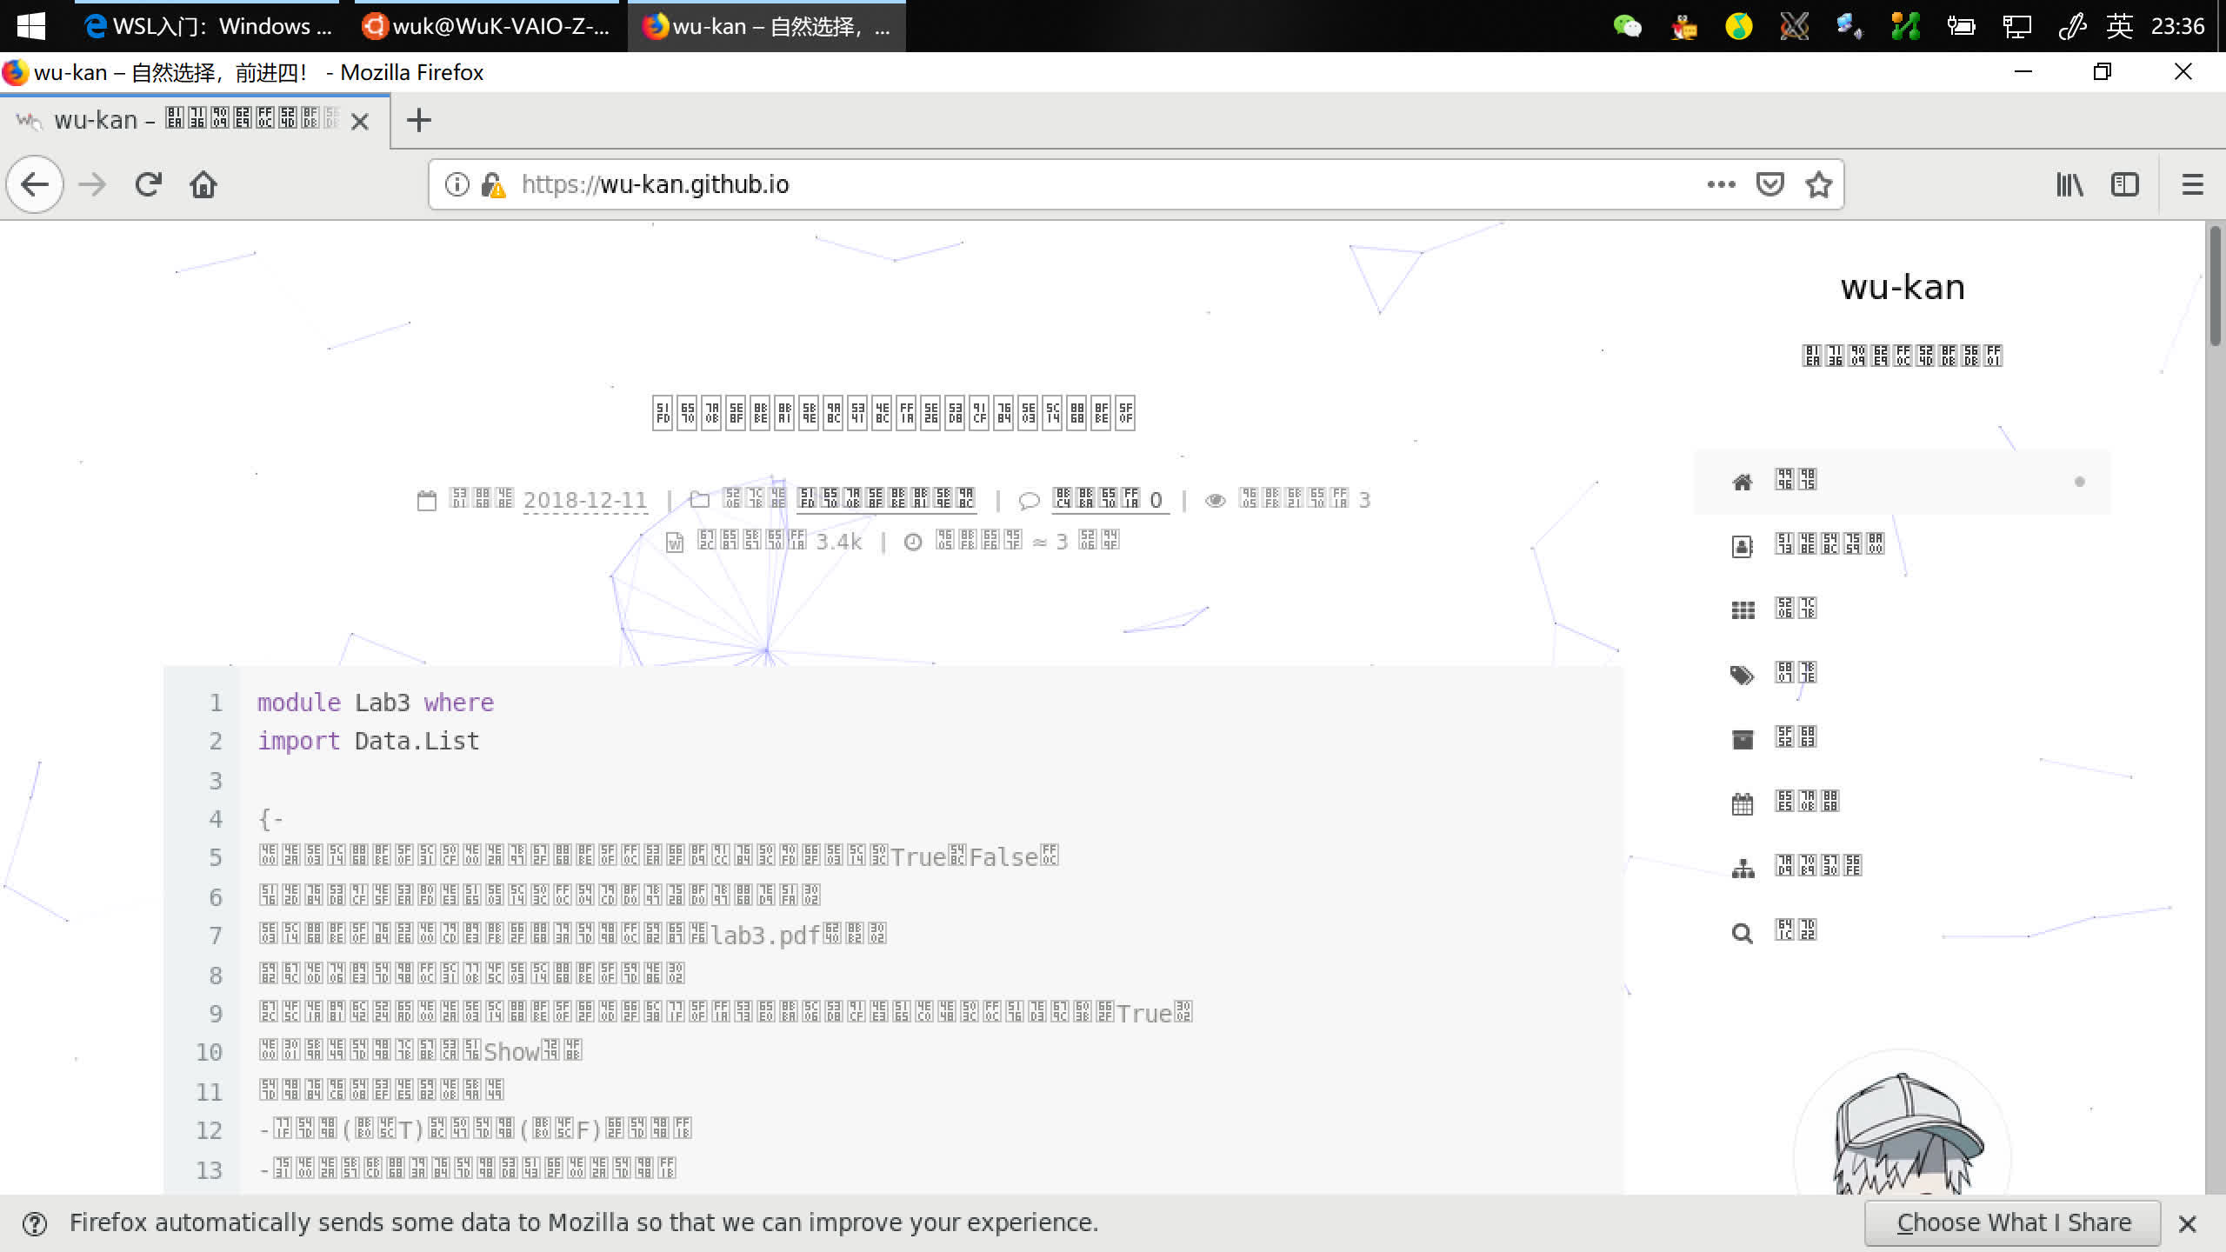
Task: Go to the Firefox home page
Action: [x=203, y=184]
